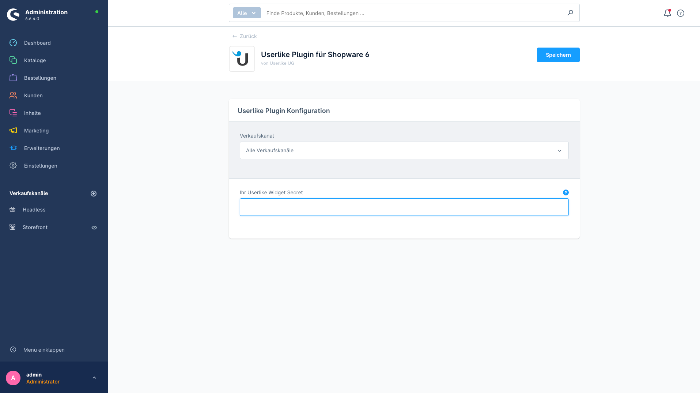
Task: Open the Verkaufskanal dropdown
Action: coord(404,150)
